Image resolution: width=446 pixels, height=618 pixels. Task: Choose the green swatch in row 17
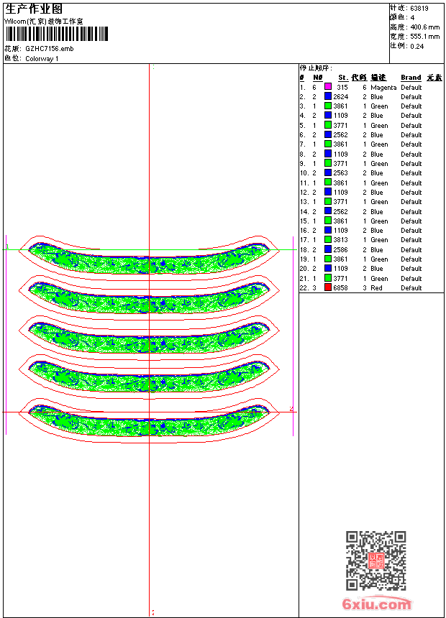click(328, 239)
